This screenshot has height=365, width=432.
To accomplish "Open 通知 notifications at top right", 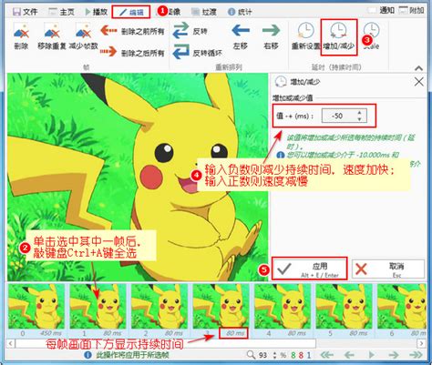I will 381,10.
